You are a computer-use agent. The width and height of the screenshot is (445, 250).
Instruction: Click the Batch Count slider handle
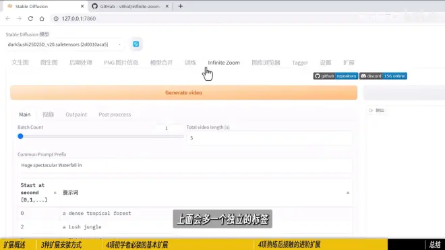20,136
